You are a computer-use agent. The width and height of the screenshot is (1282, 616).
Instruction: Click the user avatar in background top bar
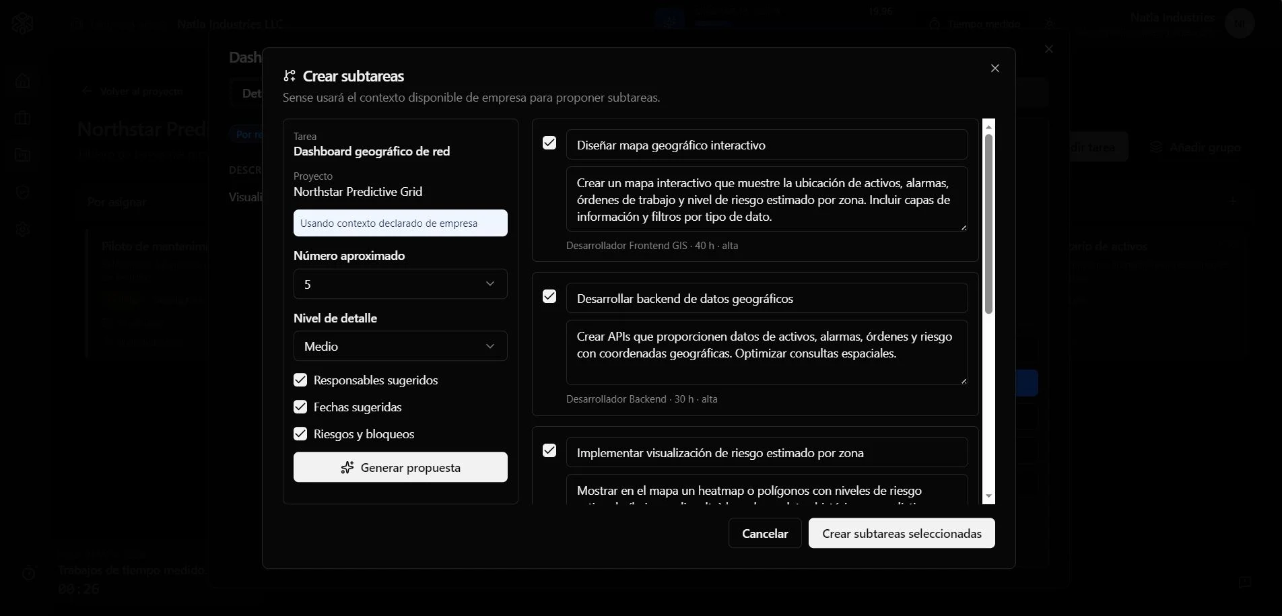point(1240,24)
